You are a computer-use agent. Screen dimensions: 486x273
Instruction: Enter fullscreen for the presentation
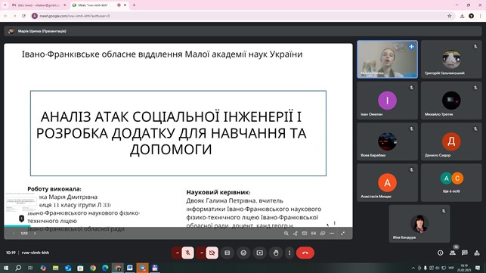pyautogui.click(x=343, y=233)
